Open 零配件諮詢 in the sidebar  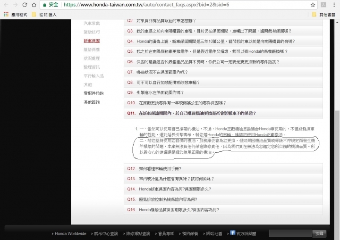point(93,93)
